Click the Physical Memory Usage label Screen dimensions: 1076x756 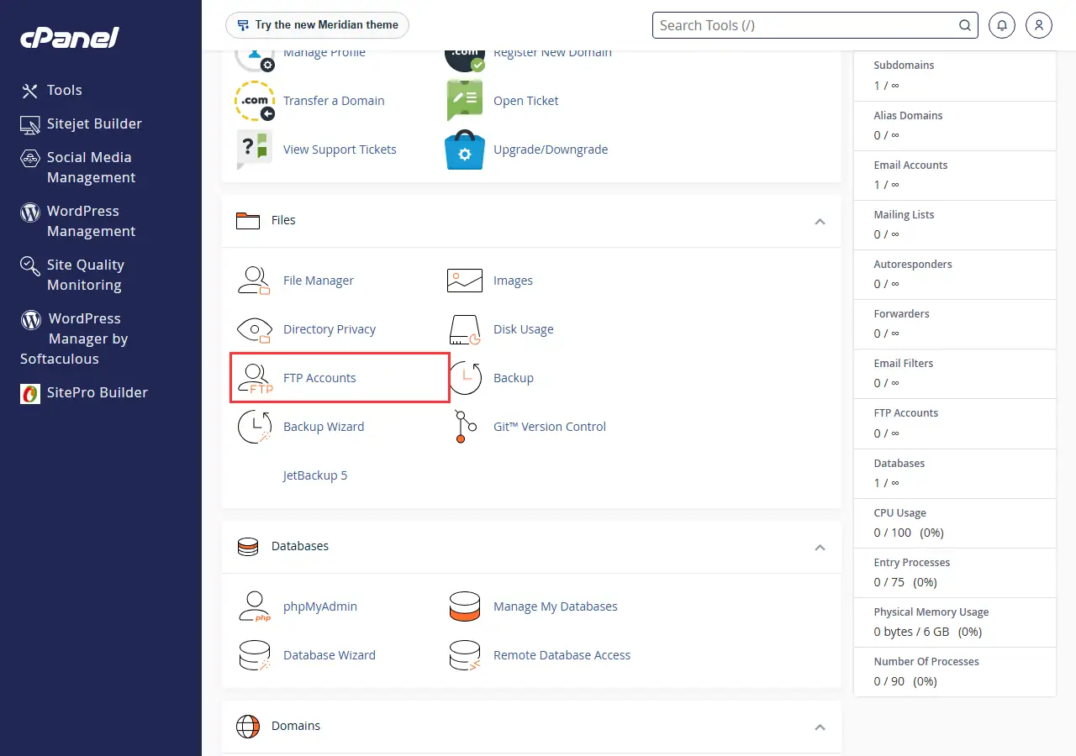[931, 612]
